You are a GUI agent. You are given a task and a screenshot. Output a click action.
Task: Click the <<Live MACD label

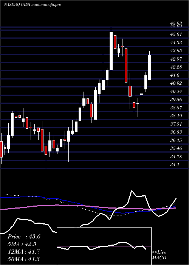(159, 255)
